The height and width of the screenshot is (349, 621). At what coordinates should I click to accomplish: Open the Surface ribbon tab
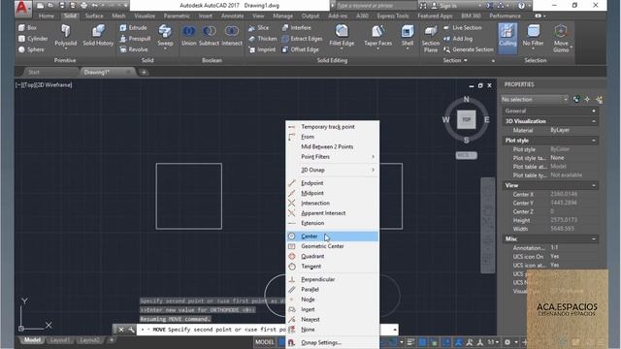(x=94, y=16)
